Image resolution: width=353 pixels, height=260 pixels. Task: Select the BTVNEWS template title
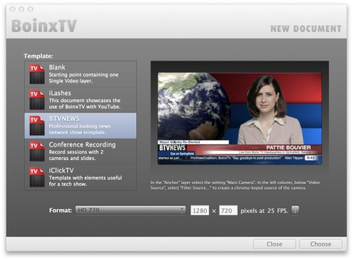64,119
